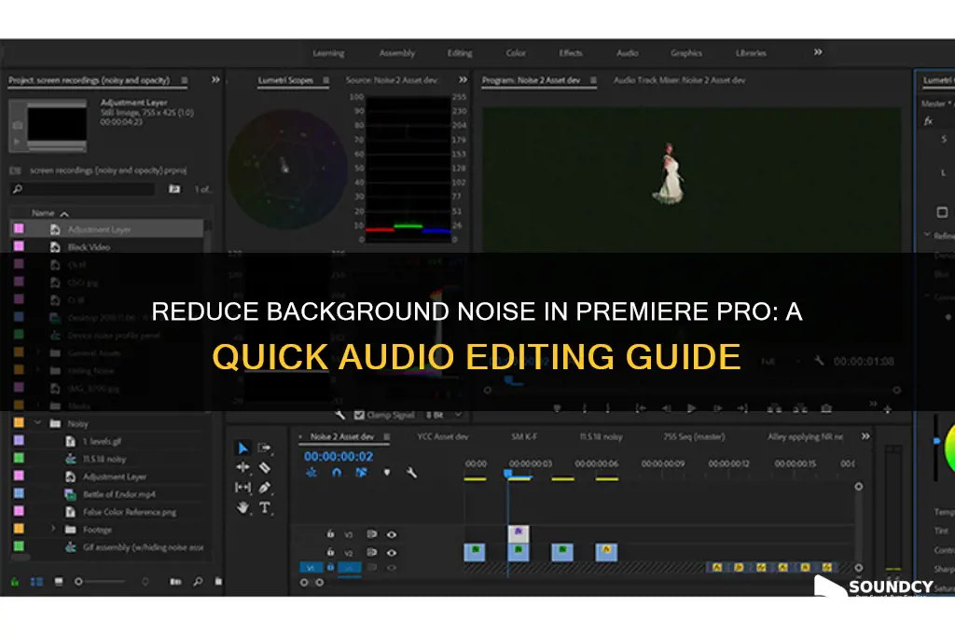This screenshot has width=955, height=634.
Task: Click pink label swatch of selected Adjustment Layer
Action: pyautogui.click(x=19, y=228)
